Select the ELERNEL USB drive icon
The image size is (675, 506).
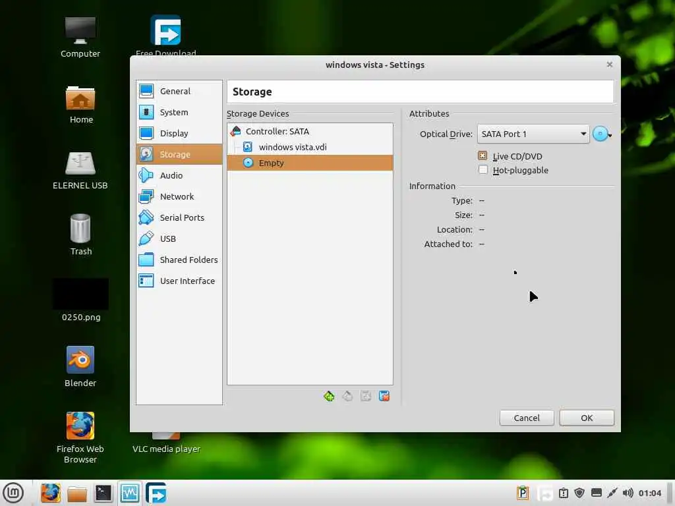[80, 171]
